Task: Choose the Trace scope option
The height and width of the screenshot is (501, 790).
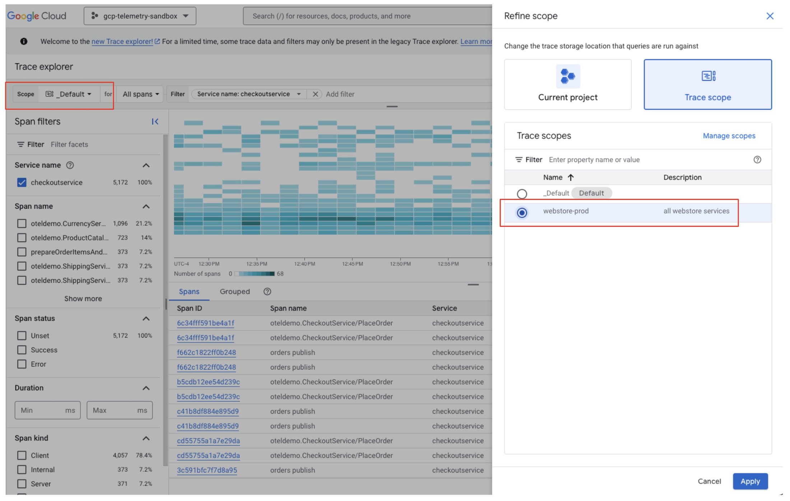Action: (708, 84)
